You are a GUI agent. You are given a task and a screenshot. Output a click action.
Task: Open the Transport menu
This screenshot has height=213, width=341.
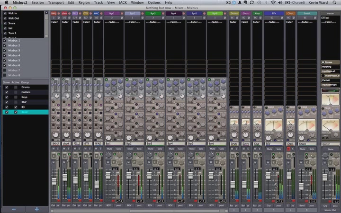56,3
